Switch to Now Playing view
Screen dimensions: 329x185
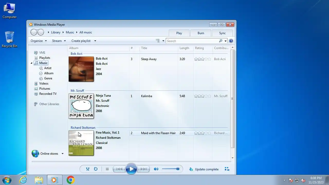227,169
